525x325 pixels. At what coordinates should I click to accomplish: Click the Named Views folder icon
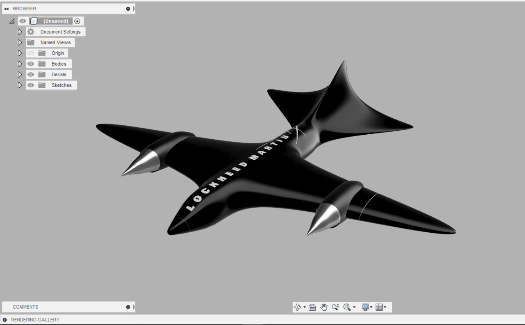point(31,42)
